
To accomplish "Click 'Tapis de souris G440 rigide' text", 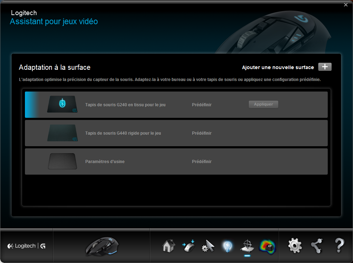I will coord(123,133).
